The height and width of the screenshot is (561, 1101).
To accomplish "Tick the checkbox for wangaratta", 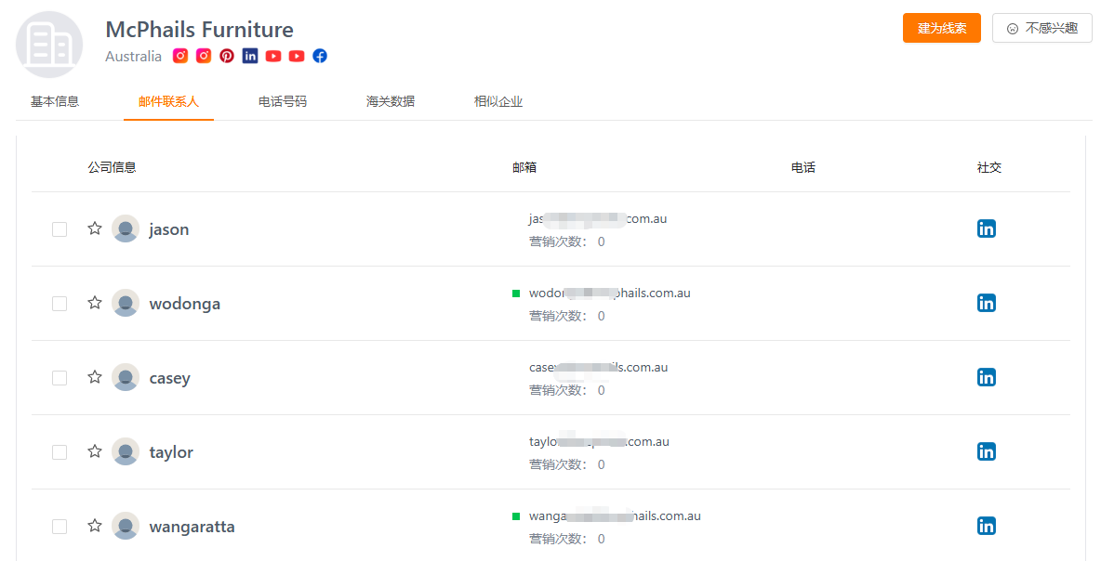I will click(x=60, y=527).
